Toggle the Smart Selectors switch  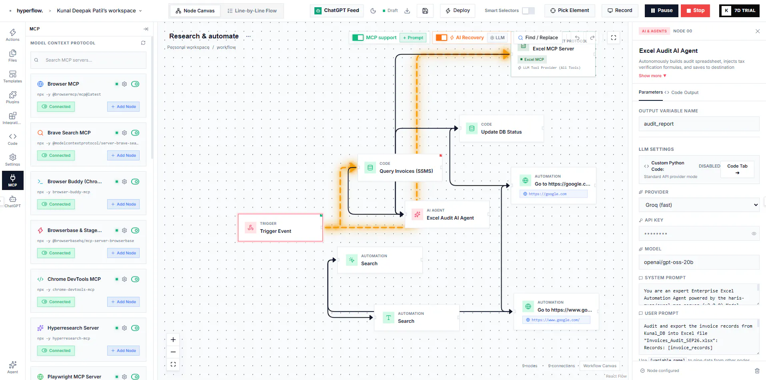[528, 11]
